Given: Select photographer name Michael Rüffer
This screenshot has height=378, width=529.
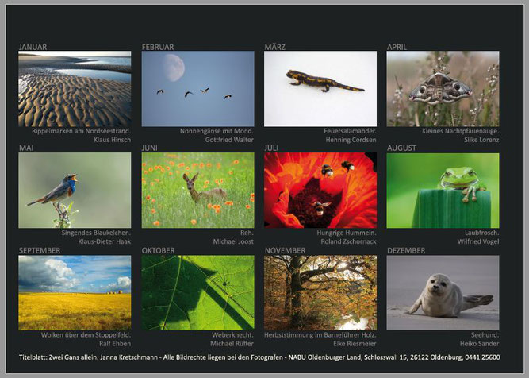Looking at the screenshot, I should [232, 344].
